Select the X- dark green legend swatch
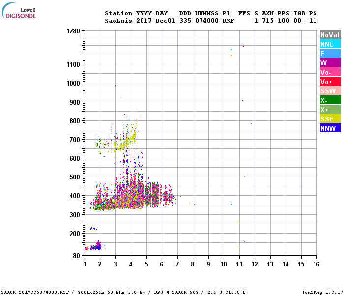The height and width of the screenshot is (295, 344). pyautogui.click(x=330, y=100)
